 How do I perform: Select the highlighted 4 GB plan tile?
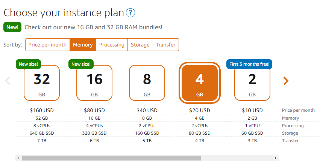click(x=200, y=83)
